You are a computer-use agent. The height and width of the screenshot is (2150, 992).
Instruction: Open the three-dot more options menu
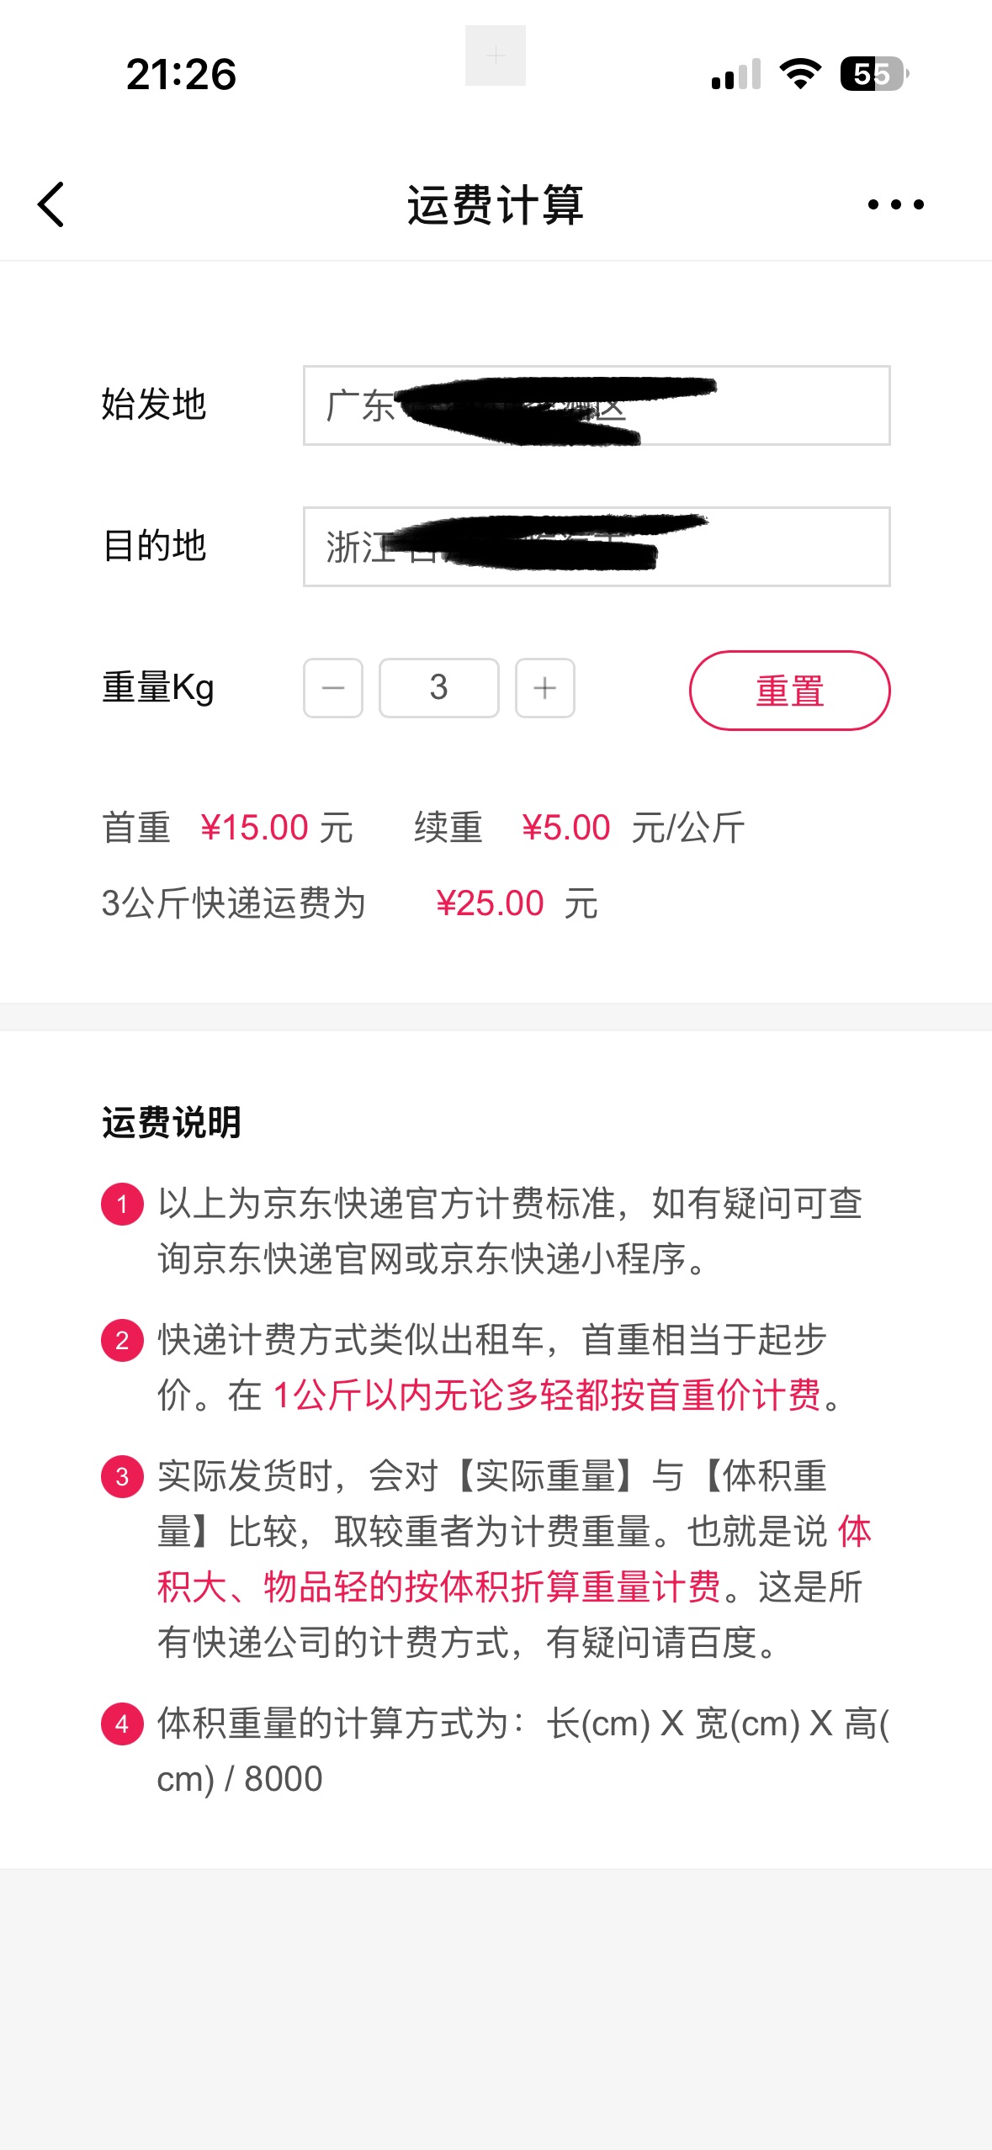(895, 204)
